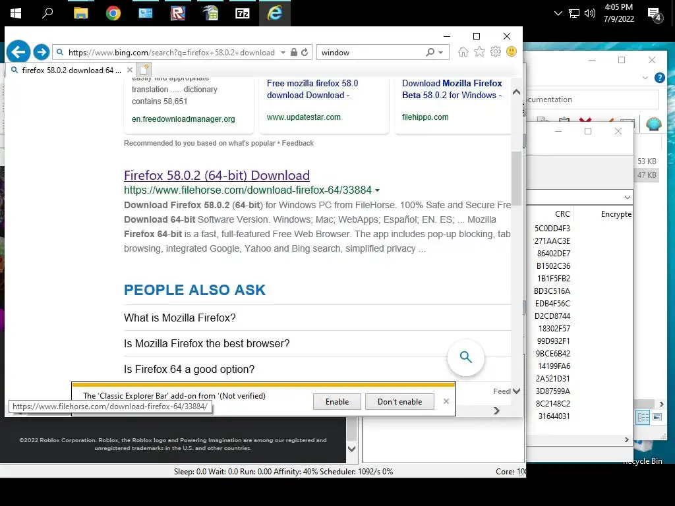Screen dimensions: 675x506
Task: Click the Internet Explorer taskbar icon
Action: (275, 13)
